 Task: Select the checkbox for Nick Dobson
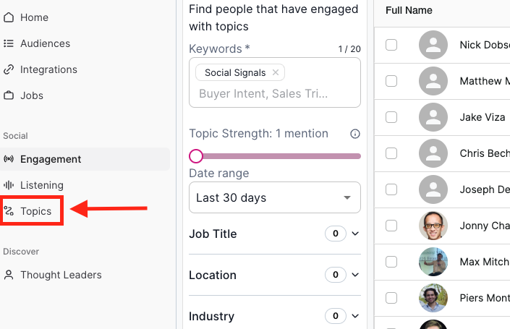click(x=391, y=45)
